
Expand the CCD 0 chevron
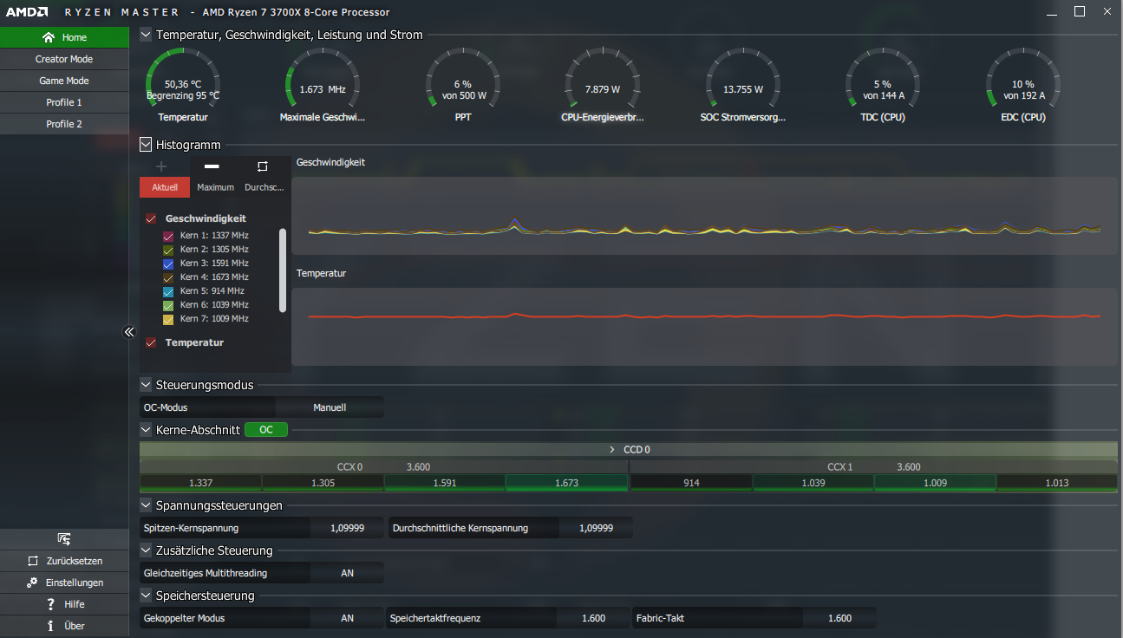pyautogui.click(x=611, y=450)
